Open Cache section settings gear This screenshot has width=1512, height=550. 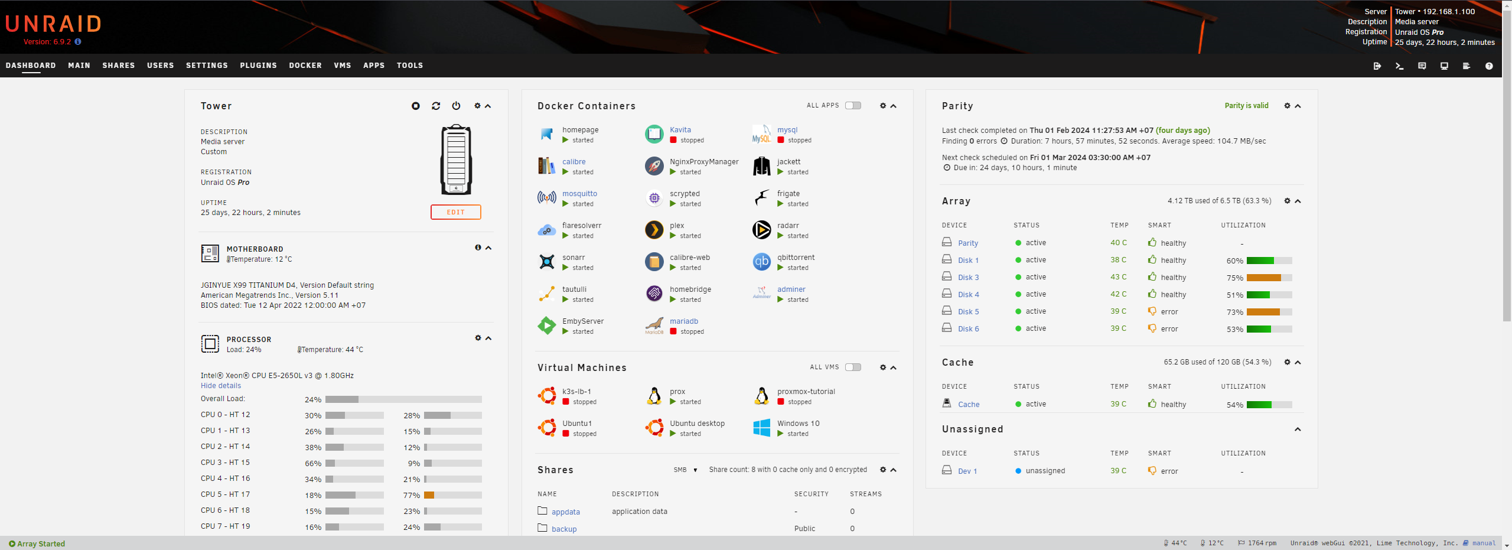point(1288,362)
